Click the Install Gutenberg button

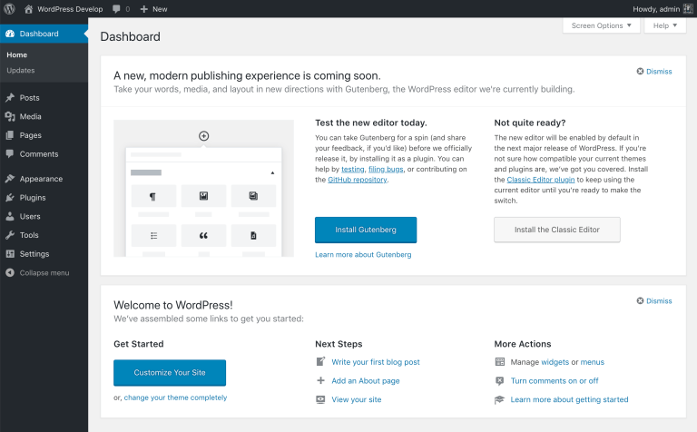tap(366, 230)
